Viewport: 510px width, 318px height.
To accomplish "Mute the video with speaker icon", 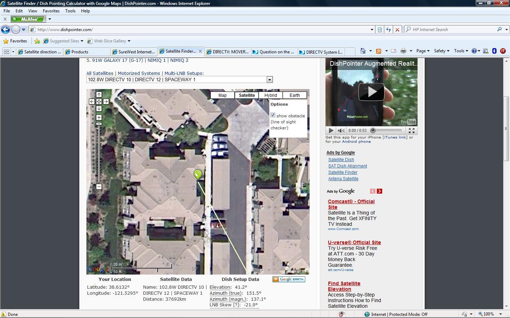I will (x=341, y=130).
